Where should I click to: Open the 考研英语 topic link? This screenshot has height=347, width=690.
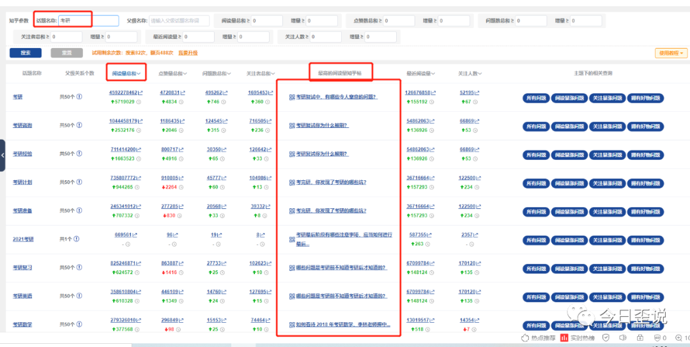pyautogui.click(x=22, y=296)
